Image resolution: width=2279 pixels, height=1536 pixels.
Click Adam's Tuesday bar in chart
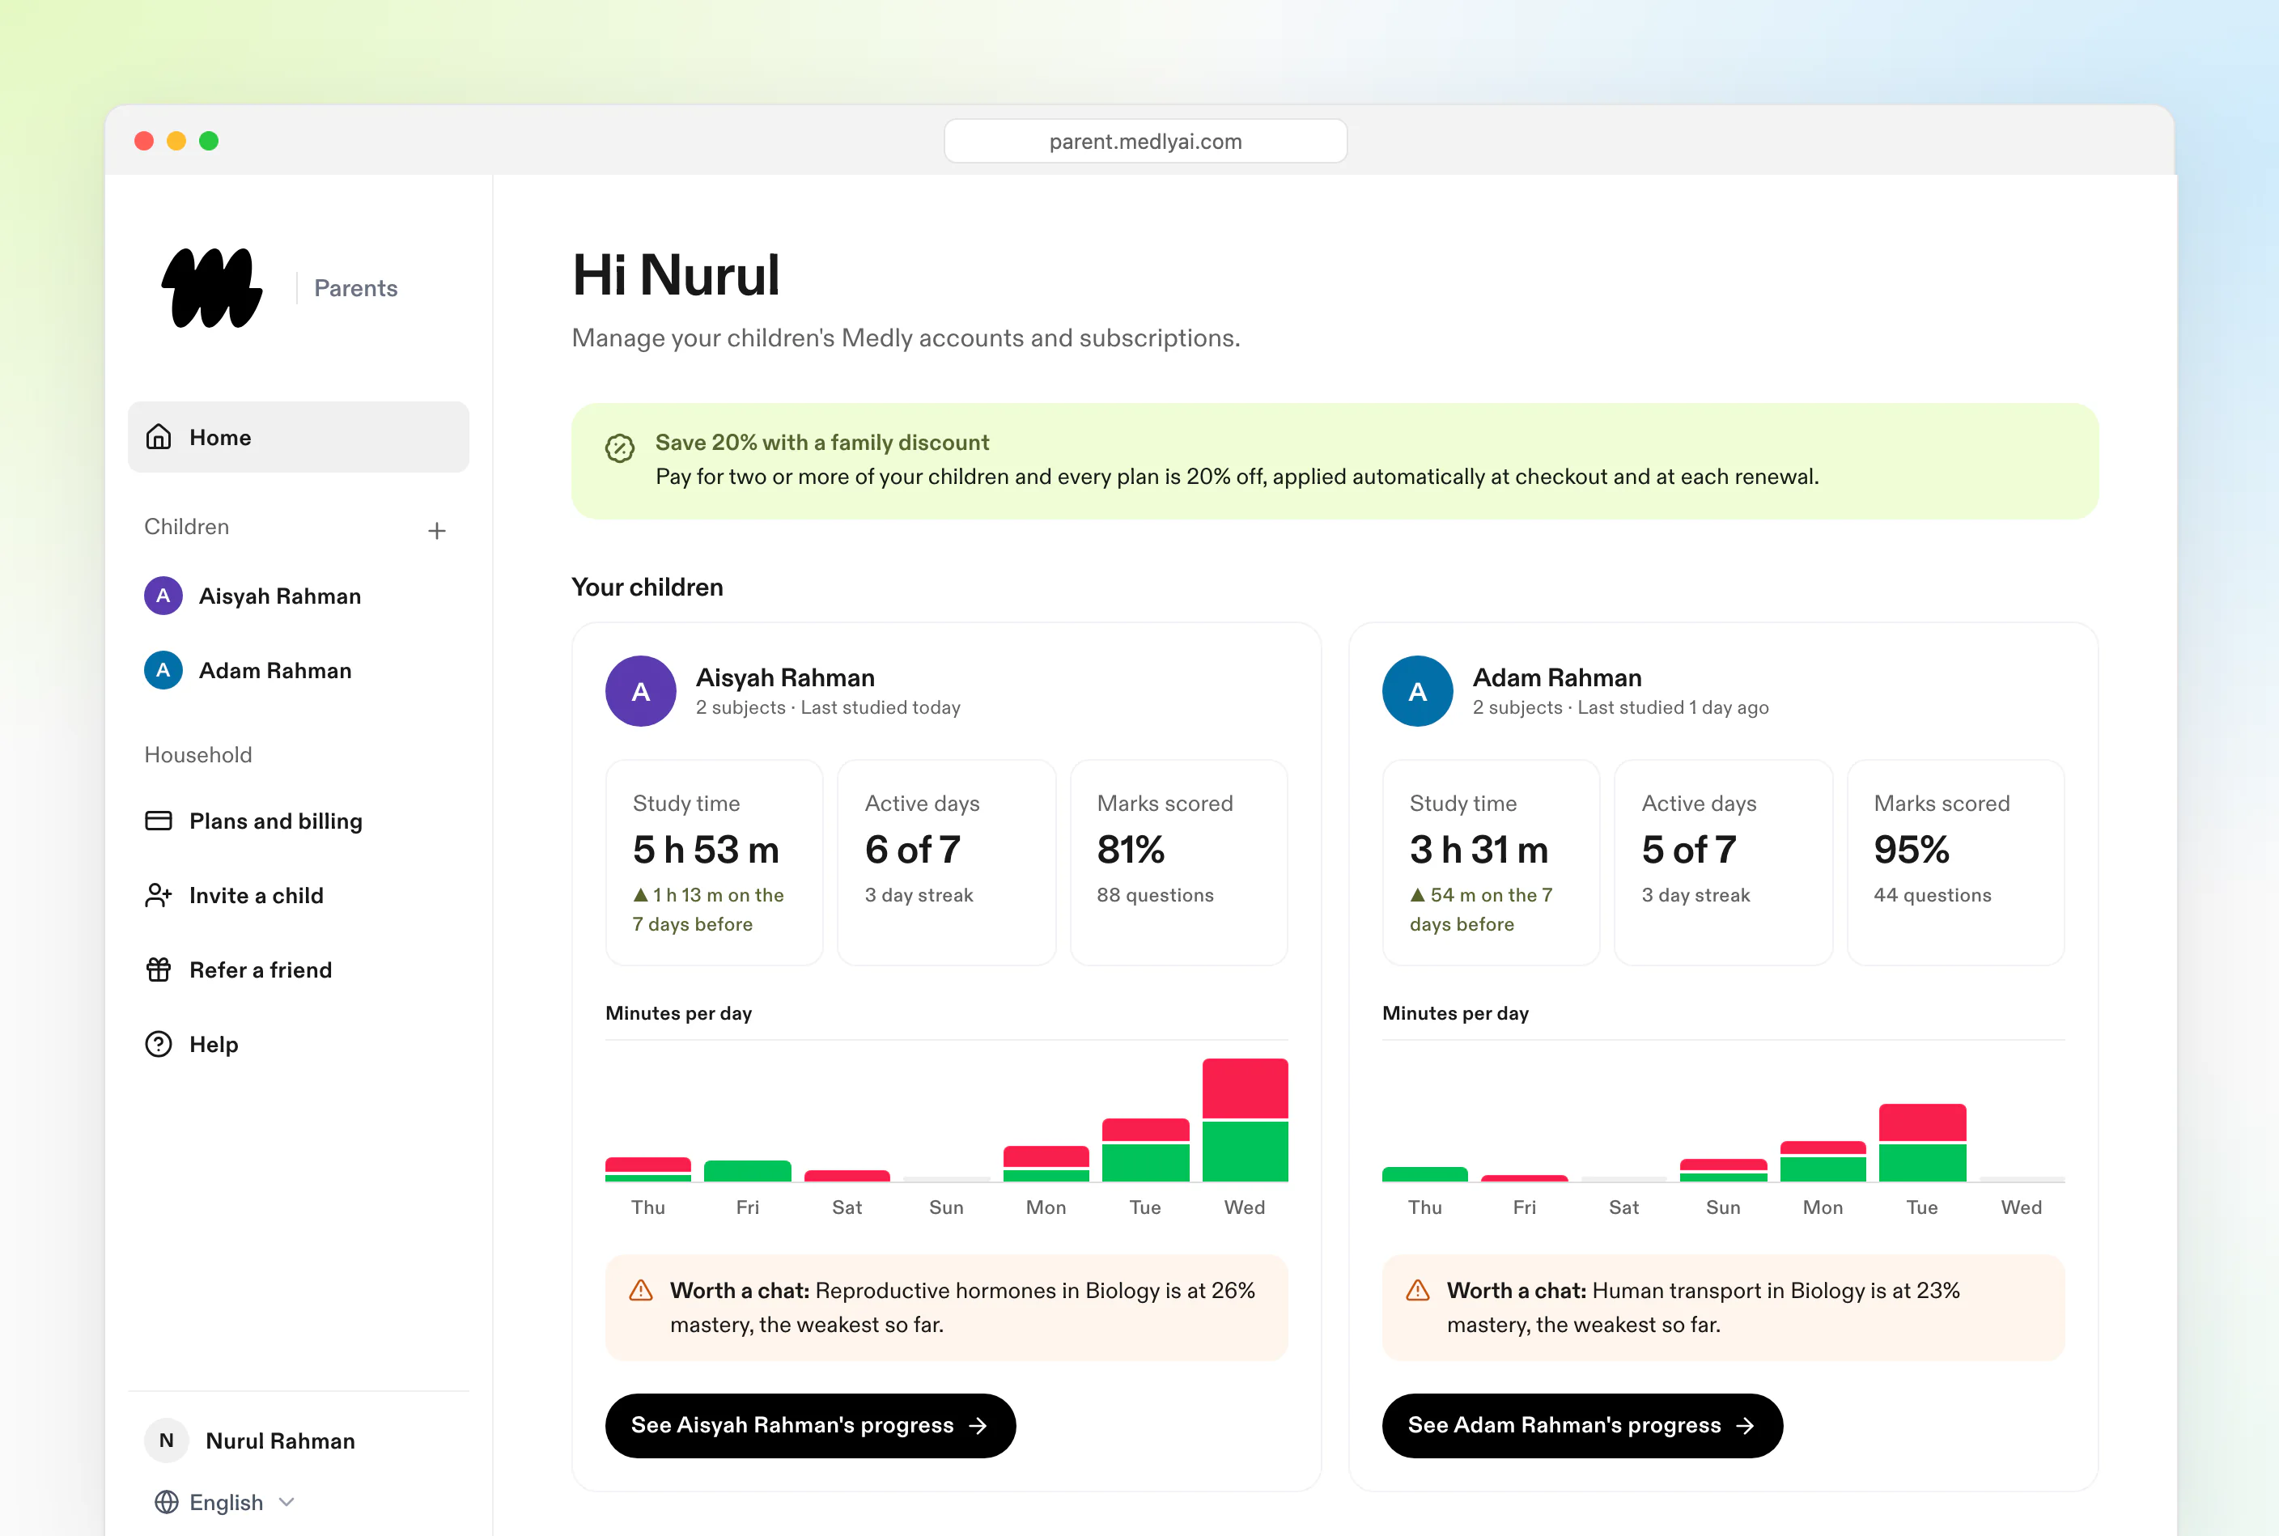coord(1921,1142)
